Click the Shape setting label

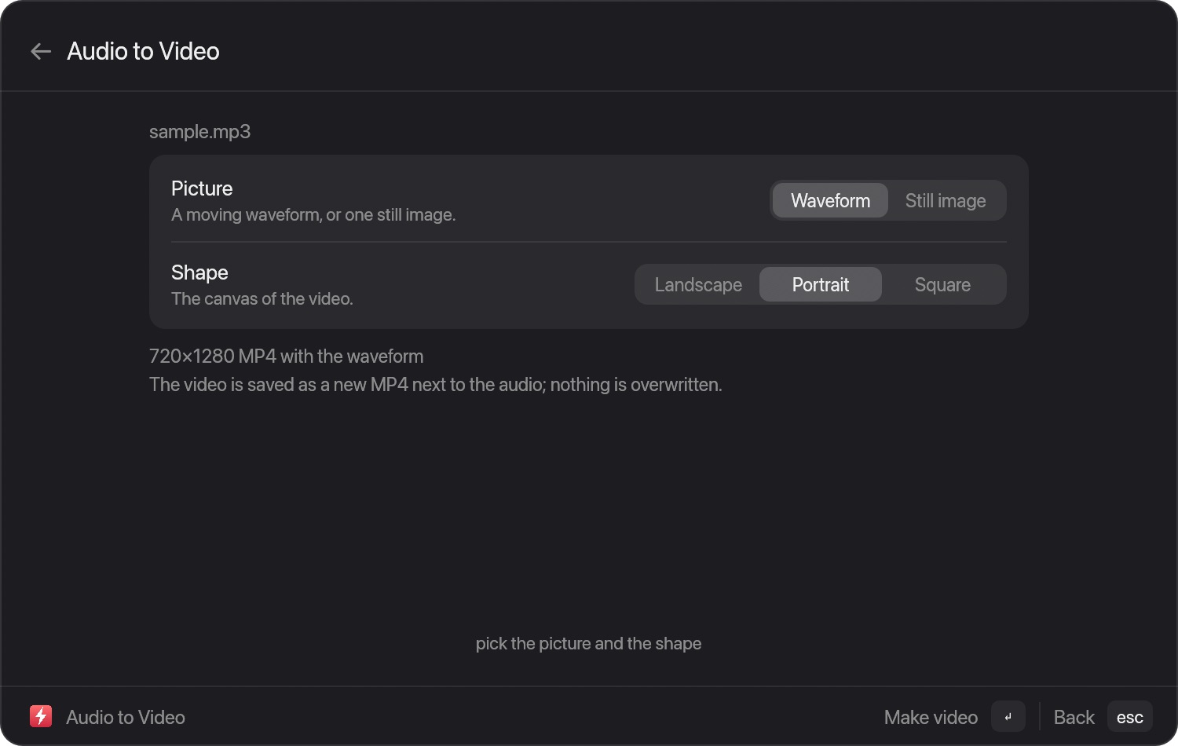point(199,272)
